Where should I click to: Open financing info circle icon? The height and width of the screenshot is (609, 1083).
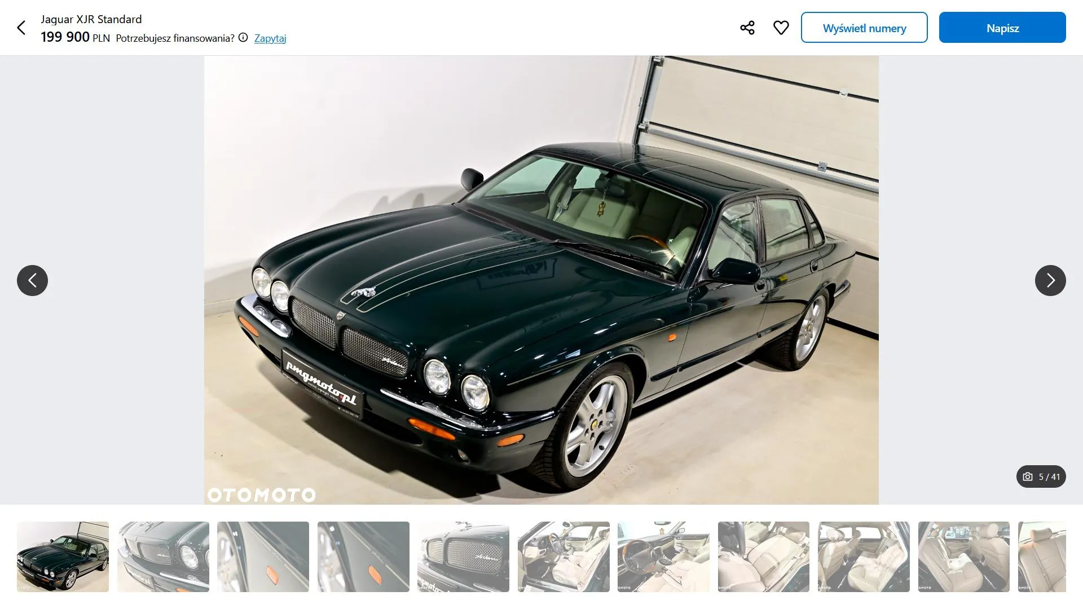click(243, 38)
